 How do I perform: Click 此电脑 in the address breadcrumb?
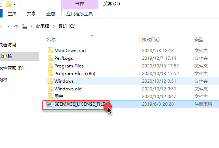(x=43, y=26)
